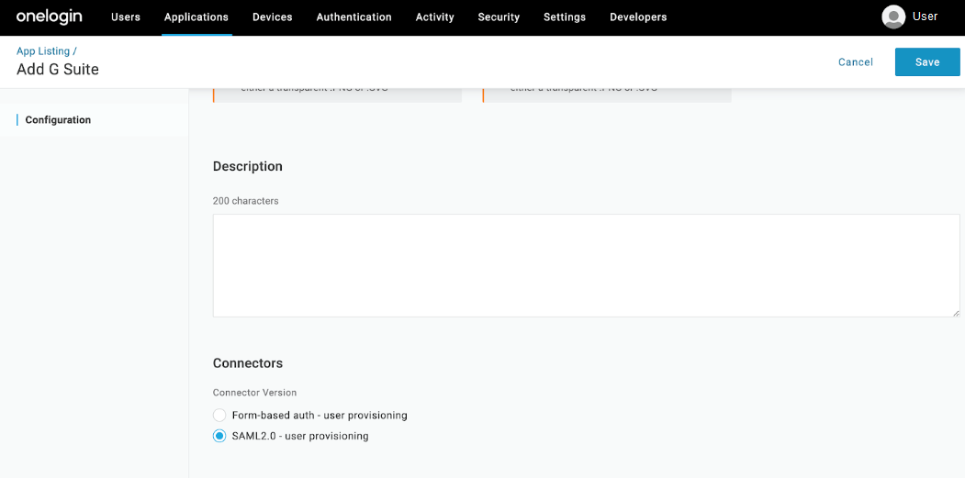Open the Security menu
This screenshot has width=965, height=478.
(499, 17)
